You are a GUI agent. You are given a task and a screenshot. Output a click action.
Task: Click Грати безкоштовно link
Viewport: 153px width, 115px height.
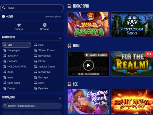[x=88, y=74]
